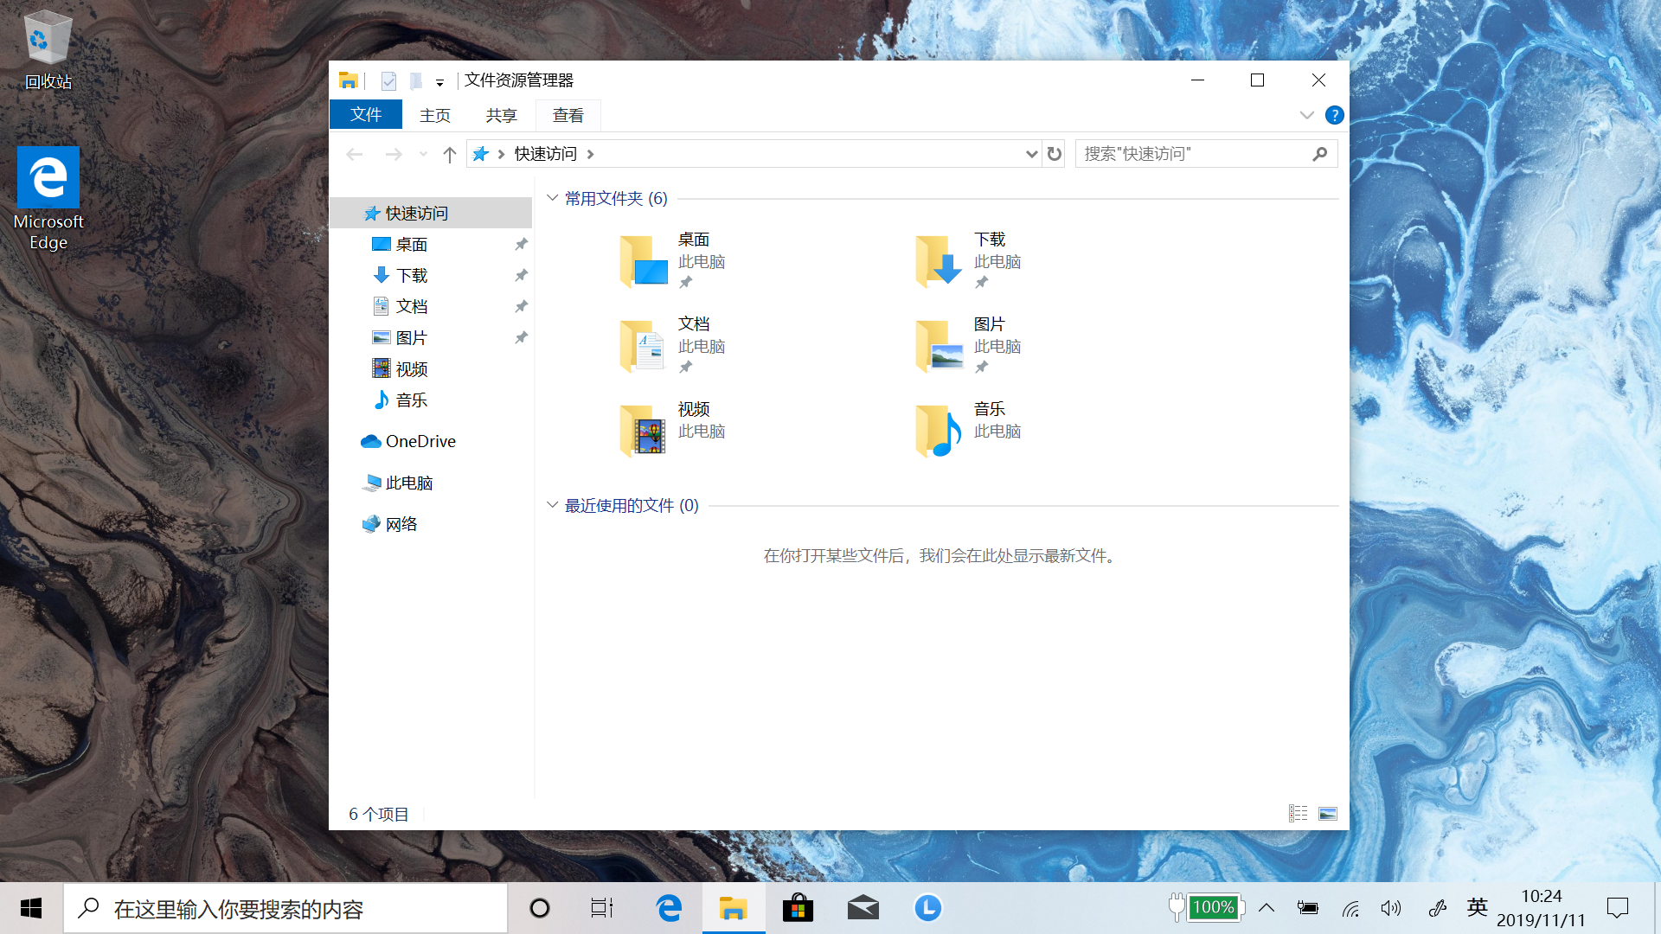Click the refresh icon beside the address bar

(x=1054, y=153)
